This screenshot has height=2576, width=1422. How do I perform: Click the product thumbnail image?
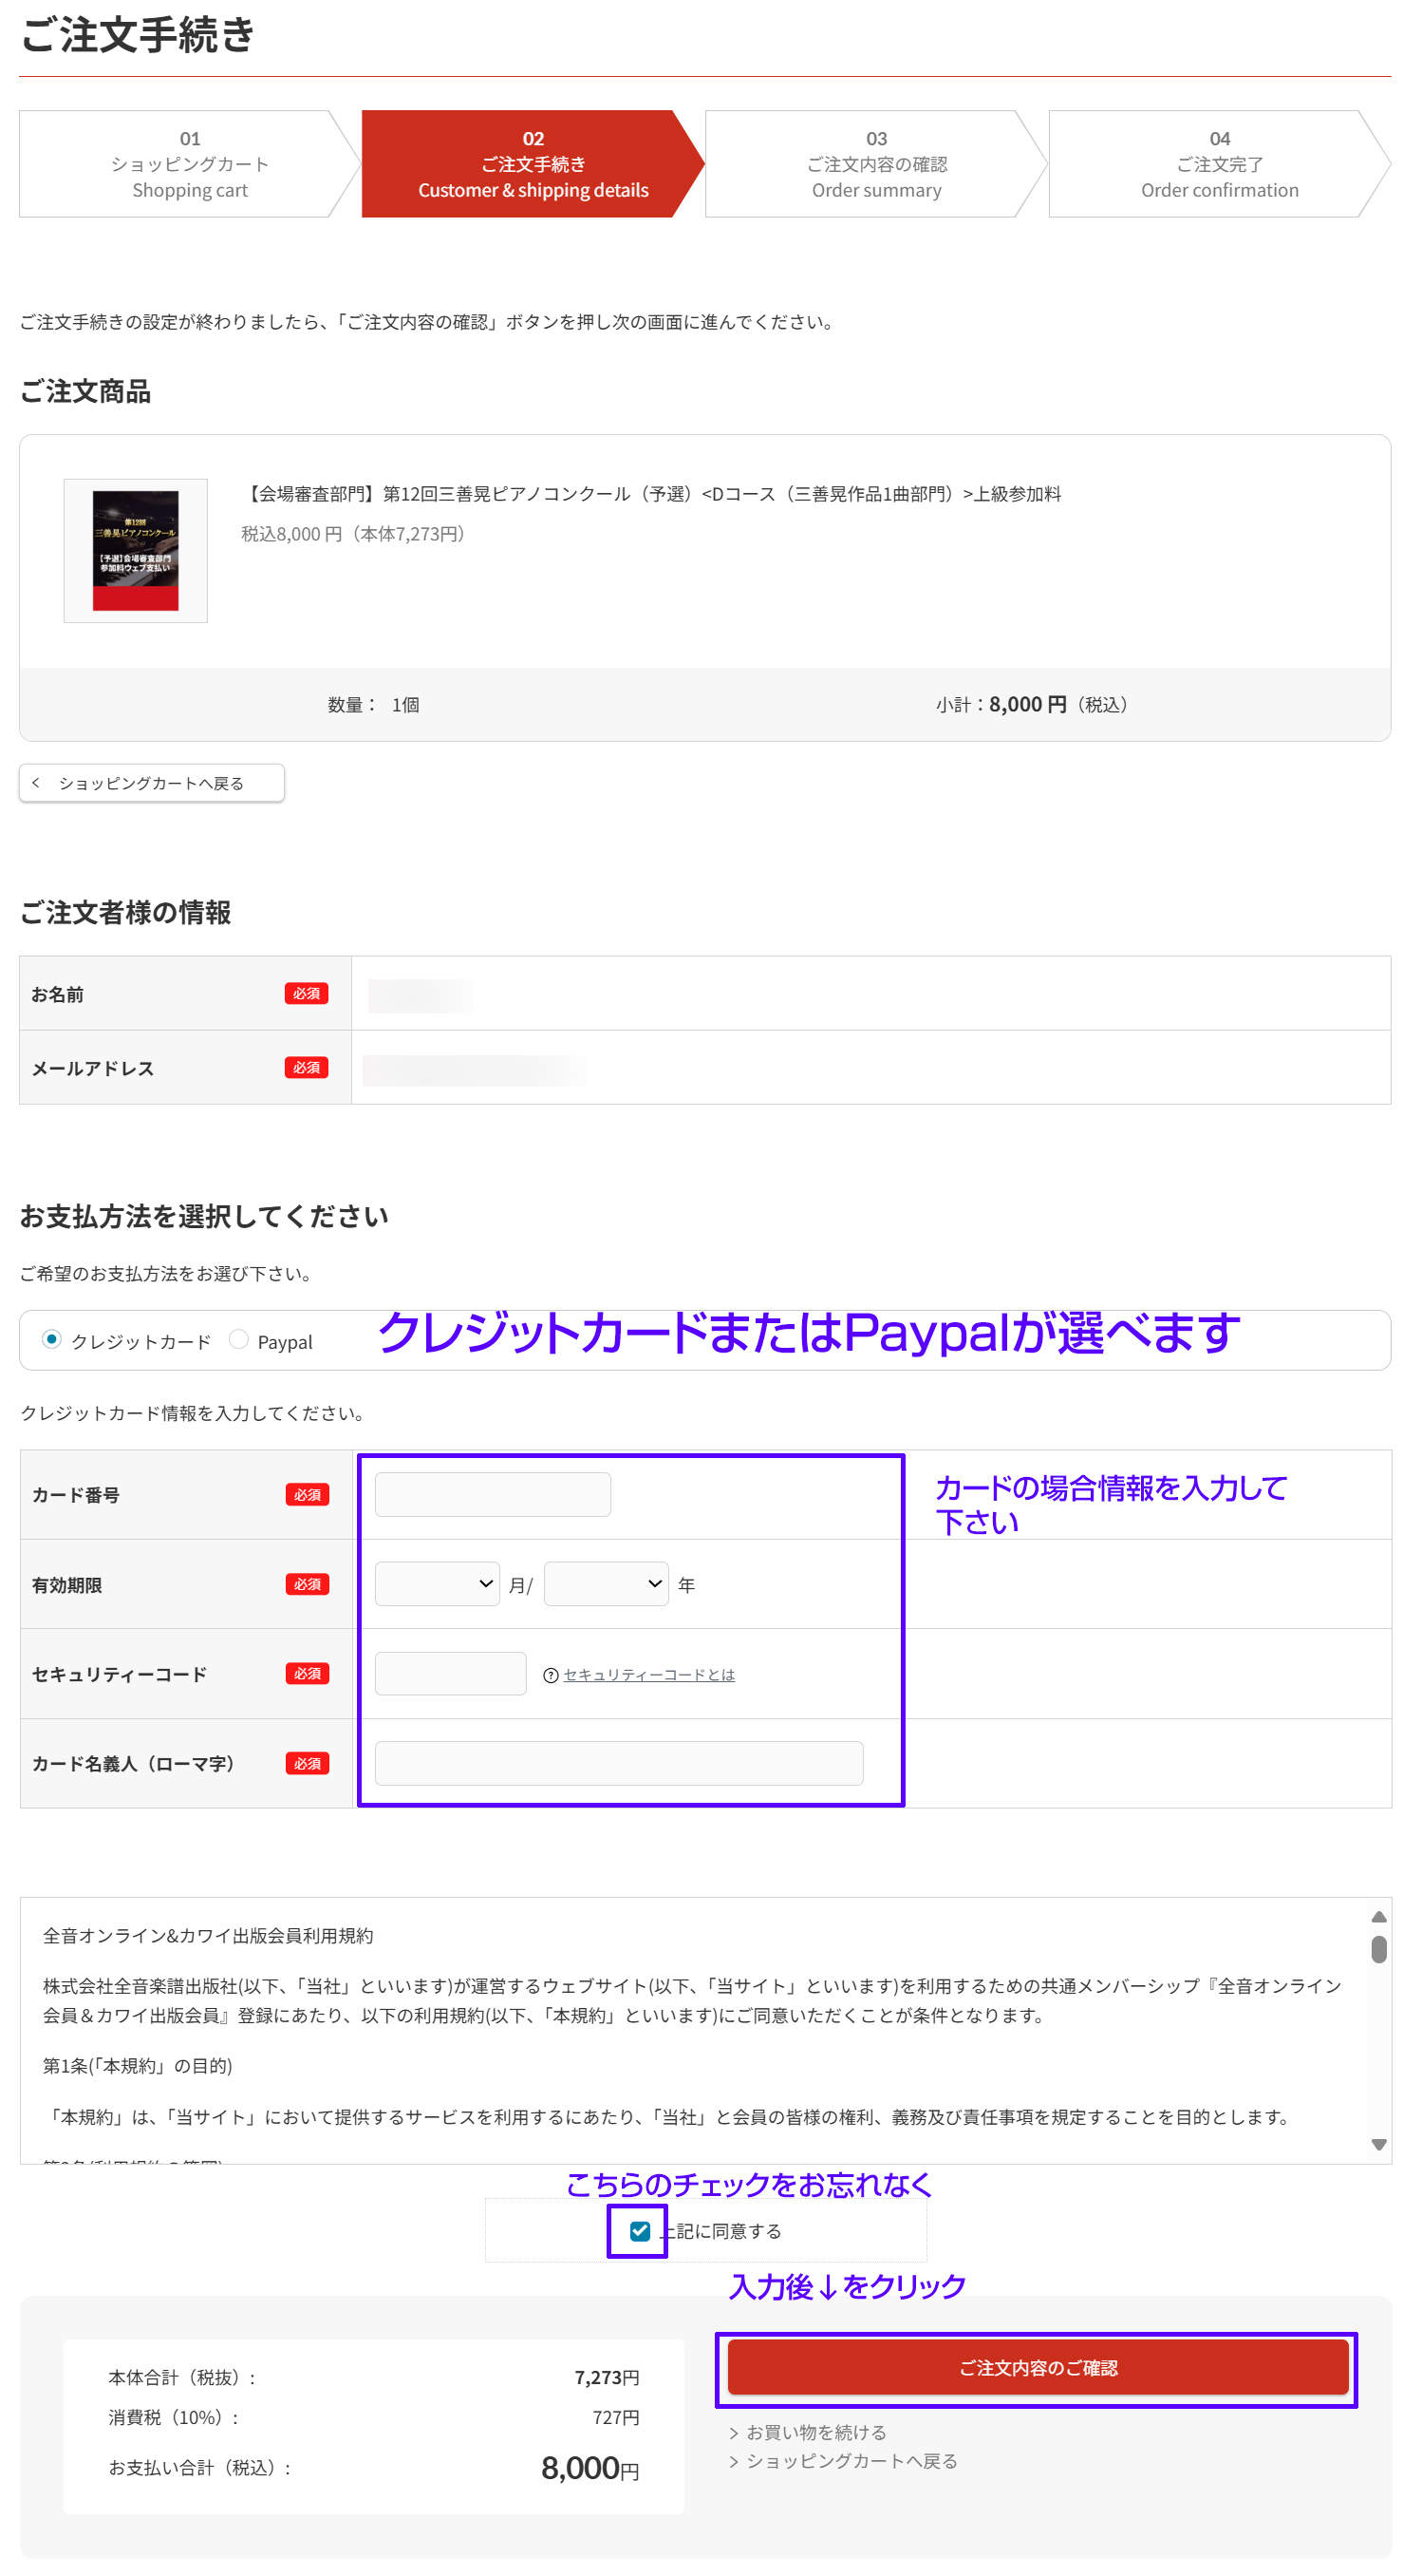(x=136, y=551)
